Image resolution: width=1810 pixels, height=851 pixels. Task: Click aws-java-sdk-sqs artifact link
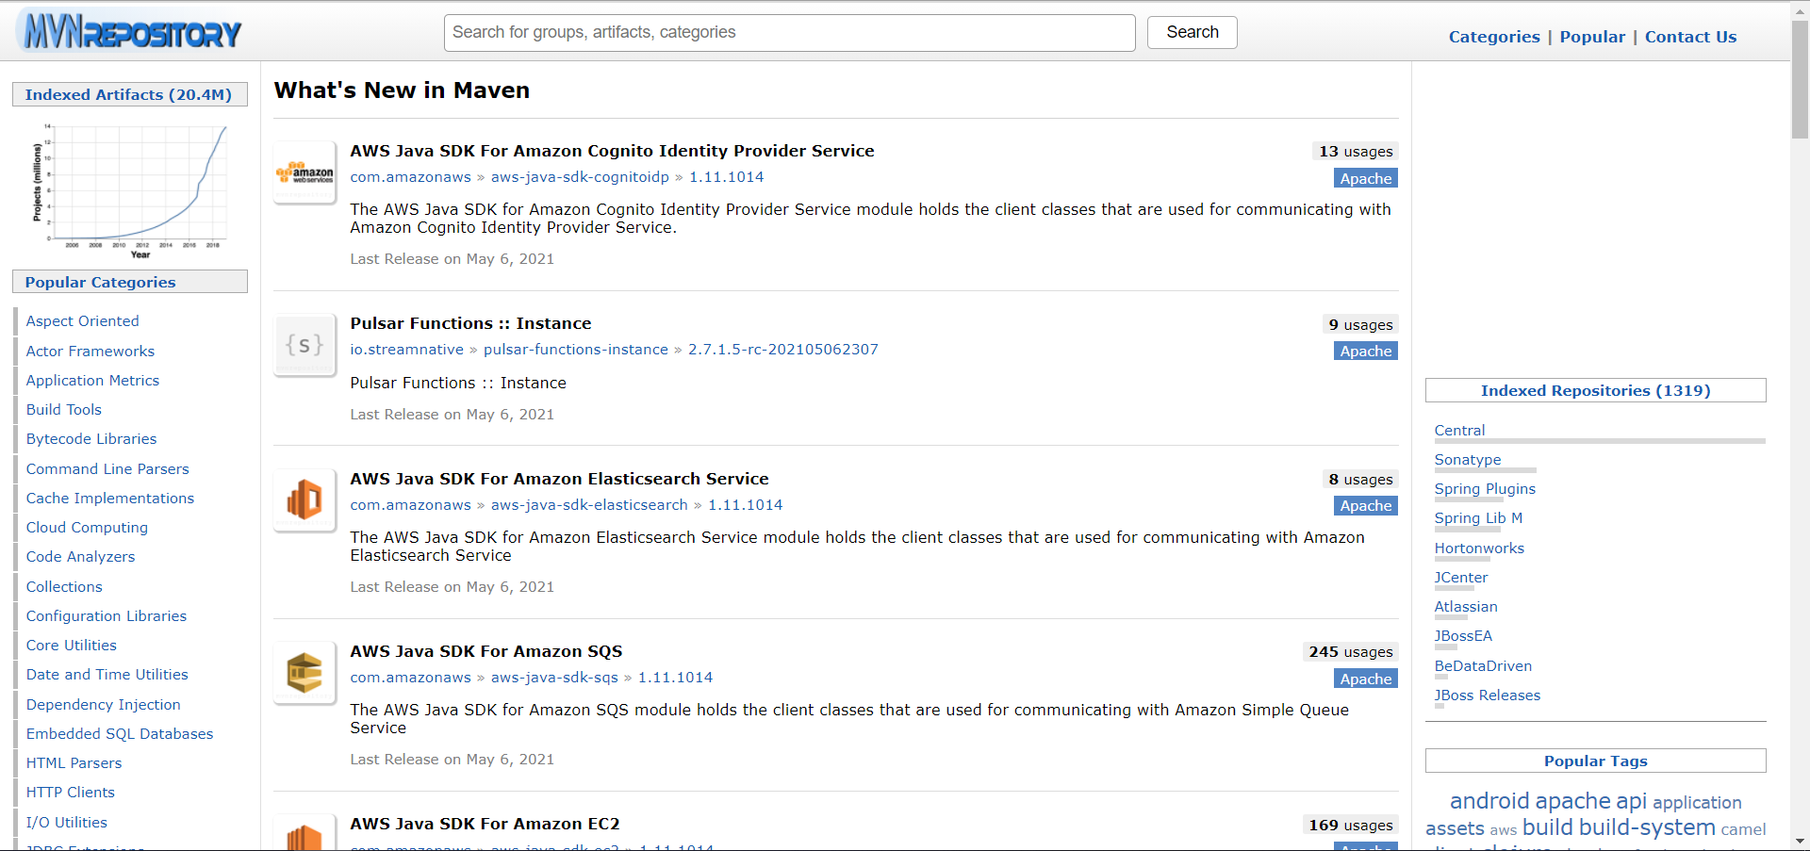(554, 678)
